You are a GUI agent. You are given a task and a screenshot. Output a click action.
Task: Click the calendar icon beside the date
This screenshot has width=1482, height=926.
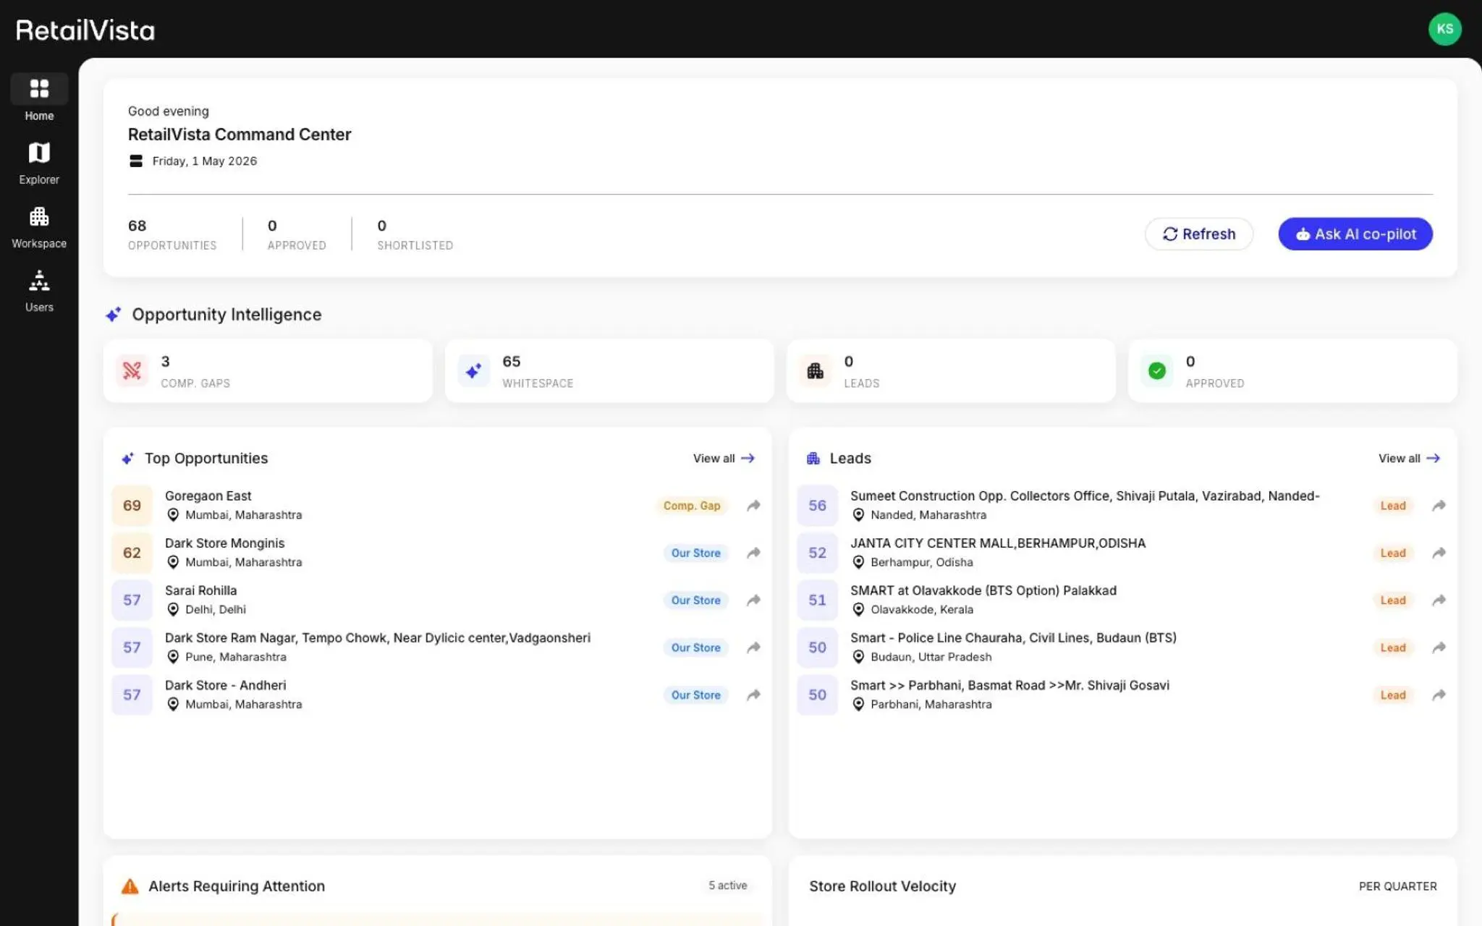(x=135, y=161)
